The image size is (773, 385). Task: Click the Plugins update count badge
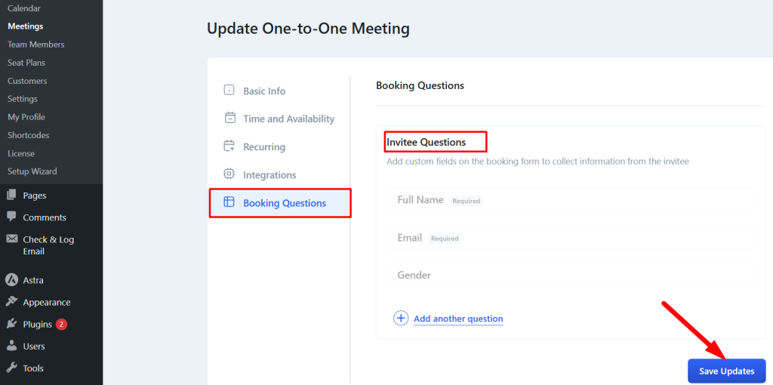point(61,324)
